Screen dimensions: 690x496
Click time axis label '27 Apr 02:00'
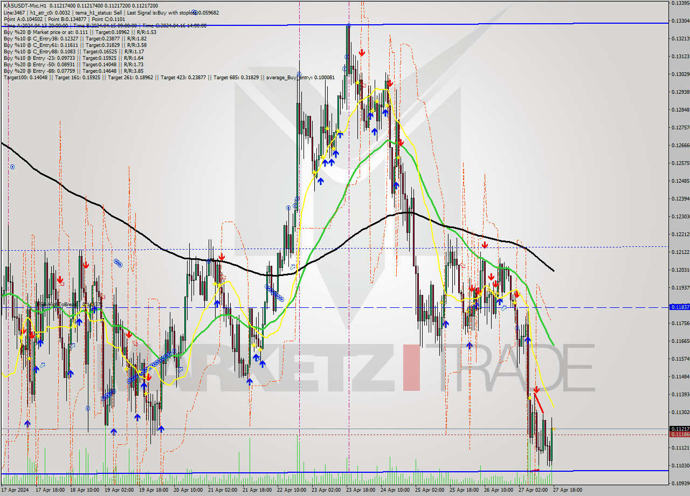tap(533, 490)
